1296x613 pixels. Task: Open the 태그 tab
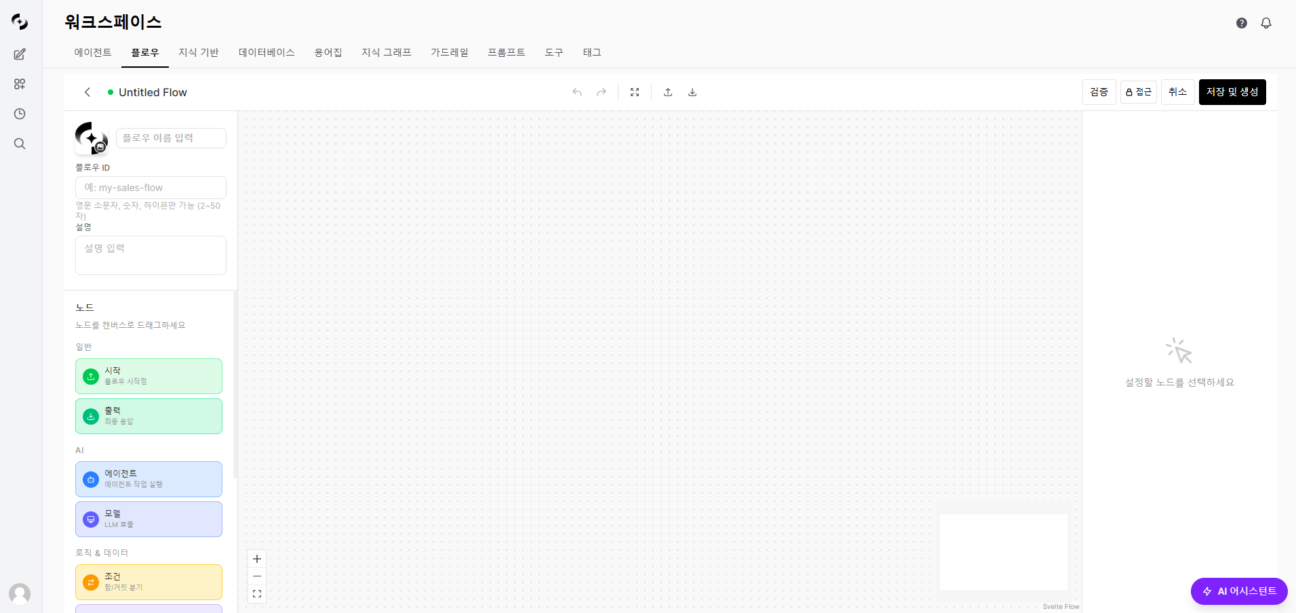click(592, 53)
